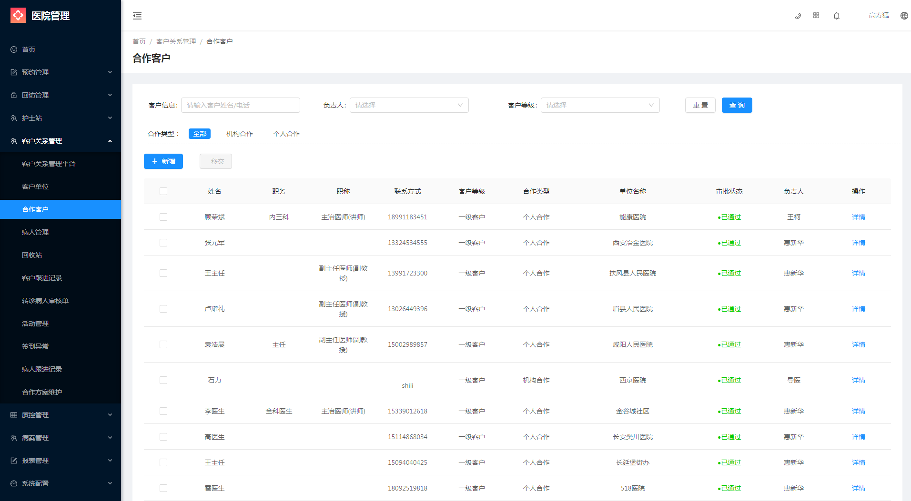Check the row checkbox for 高医生
Screen dimensions: 911x501
pyautogui.click(x=163, y=437)
